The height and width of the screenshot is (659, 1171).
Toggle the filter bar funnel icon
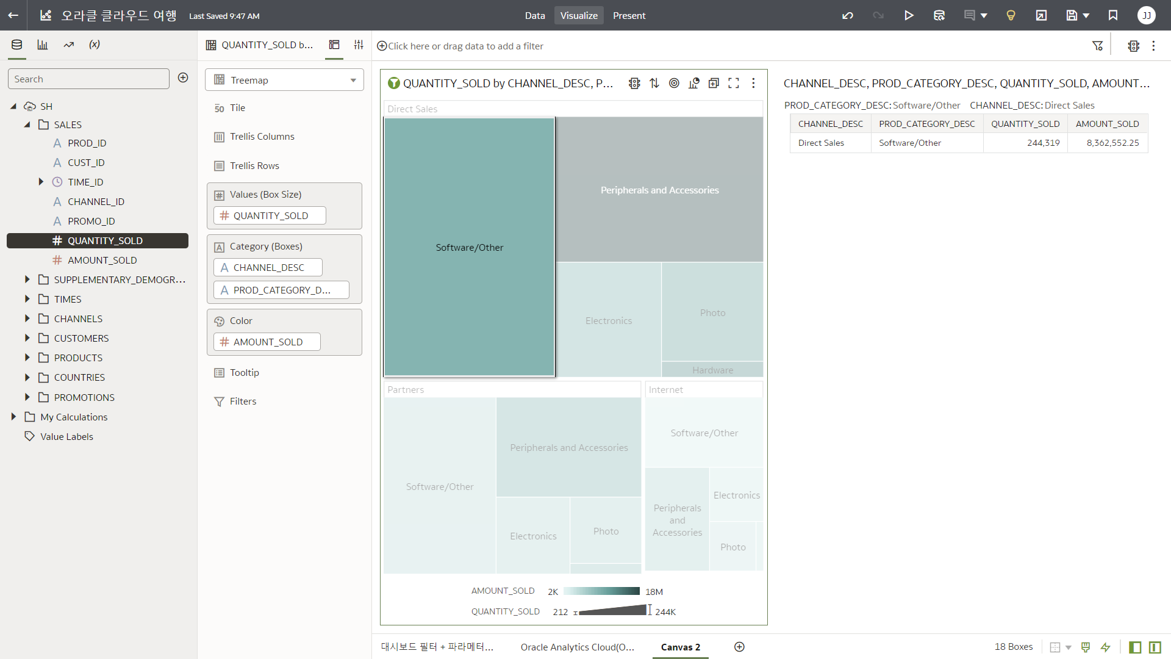(1097, 46)
